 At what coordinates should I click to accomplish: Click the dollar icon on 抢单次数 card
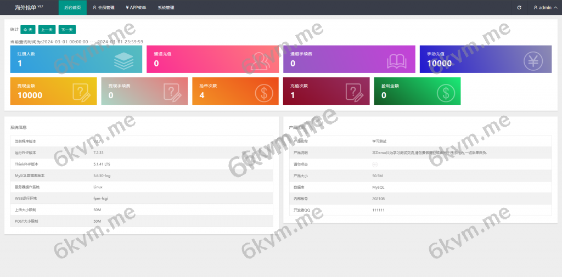click(265, 91)
